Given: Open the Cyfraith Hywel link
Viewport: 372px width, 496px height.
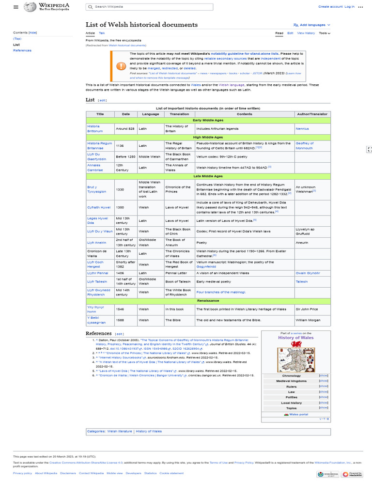Looking at the screenshot, I should (99, 207).
